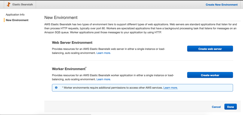Image resolution: width=243 pixels, height=115 pixels.
Task: Click the New Environment page heading
Action: click(x=61, y=17)
